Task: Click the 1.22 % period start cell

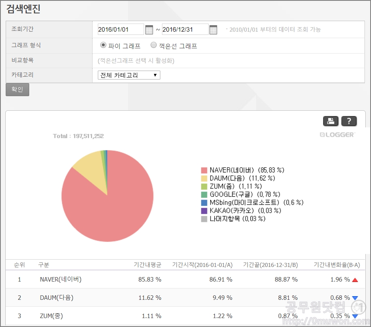Action: [222, 316]
